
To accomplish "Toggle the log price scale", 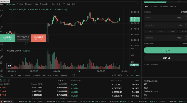I will point(132,75).
